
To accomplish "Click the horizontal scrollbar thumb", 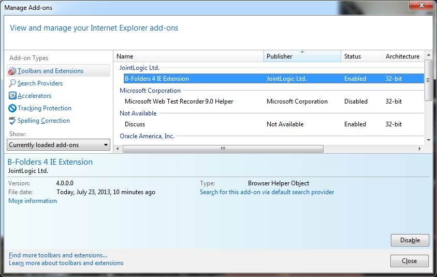I will [223, 149].
